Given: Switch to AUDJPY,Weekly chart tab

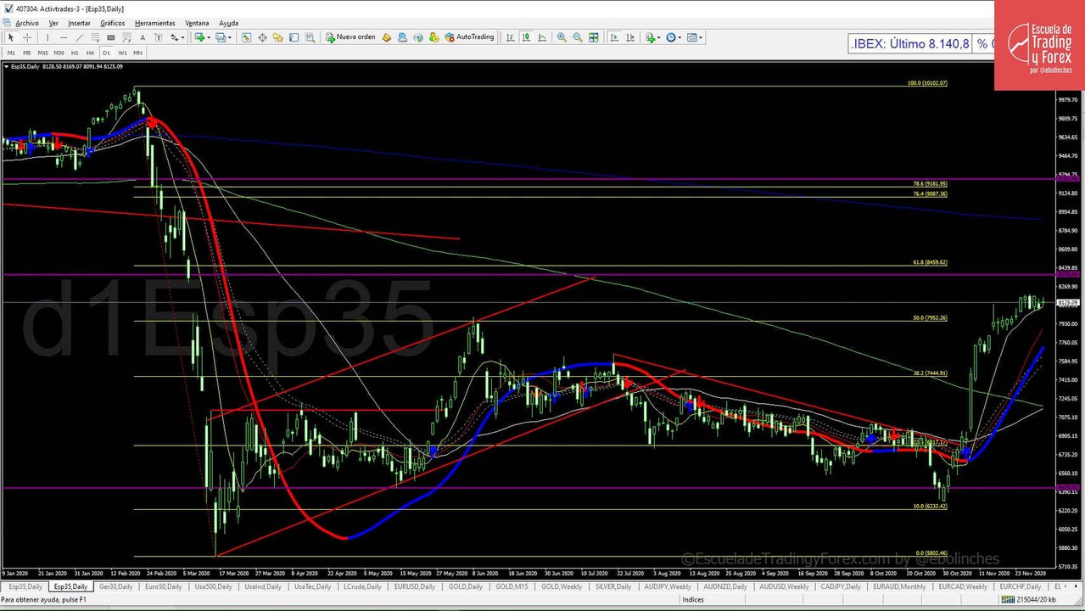Looking at the screenshot, I should click(x=667, y=586).
